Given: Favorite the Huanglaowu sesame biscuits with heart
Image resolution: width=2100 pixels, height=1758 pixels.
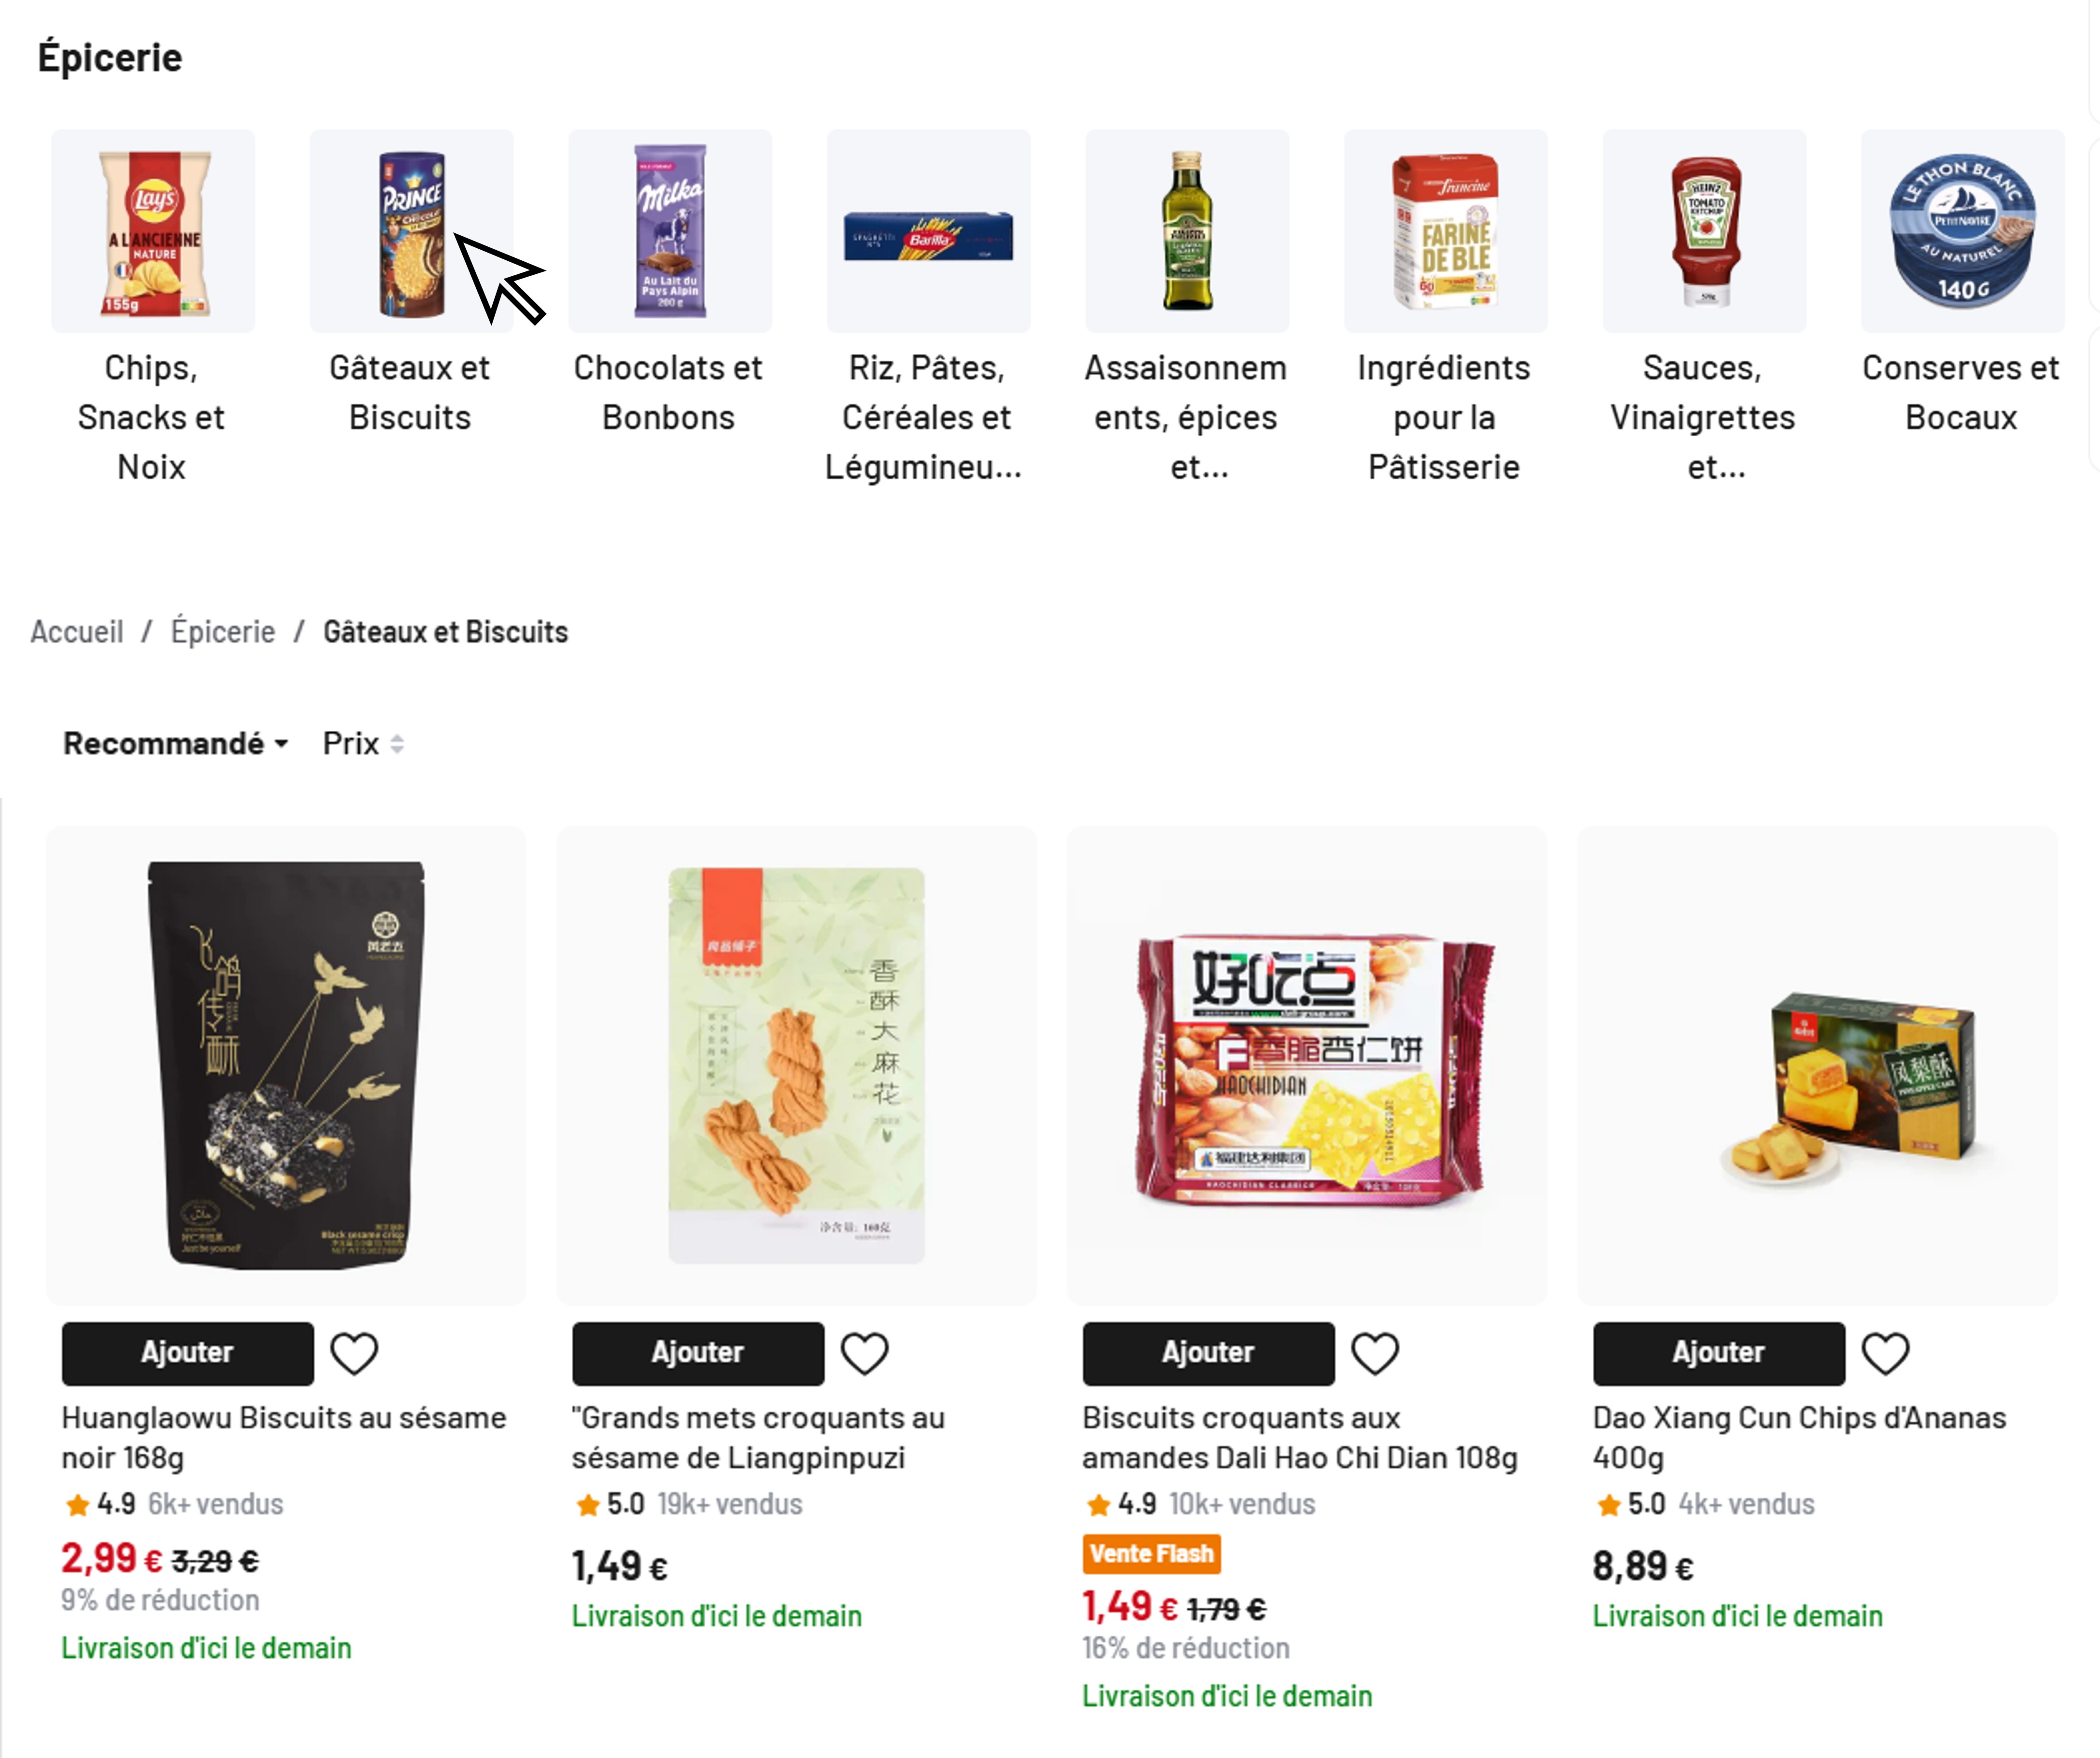Looking at the screenshot, I should click(x=354, y=1354).
